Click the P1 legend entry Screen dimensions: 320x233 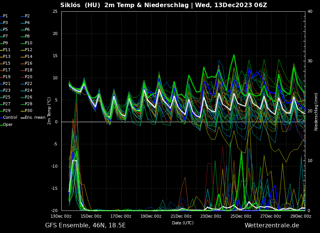[5, 16]
